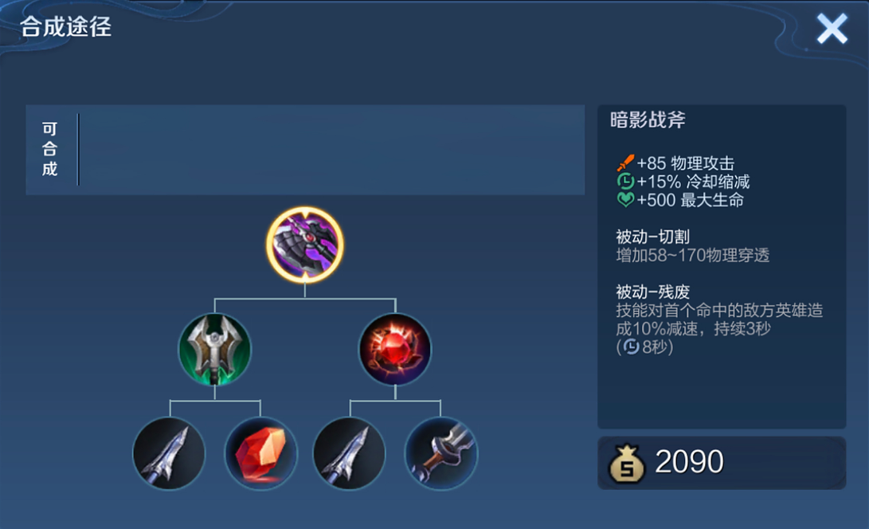Click the 2090 gold price

[689, 462]
